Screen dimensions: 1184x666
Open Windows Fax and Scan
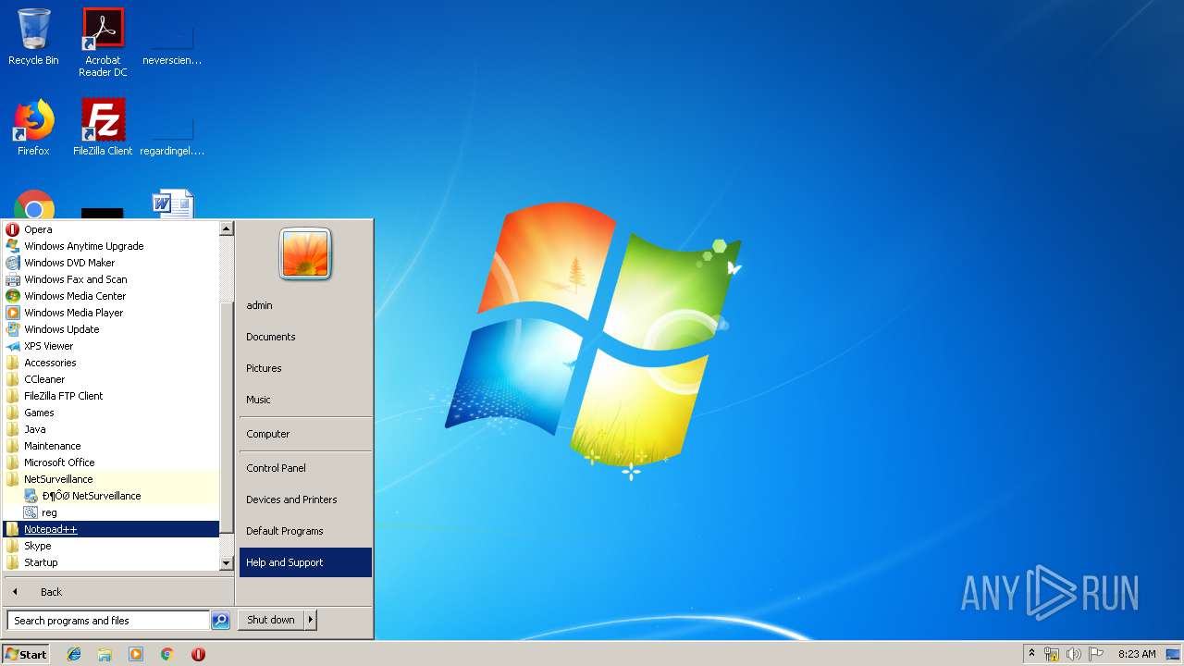pyautogui.click(x=111, y=279)
